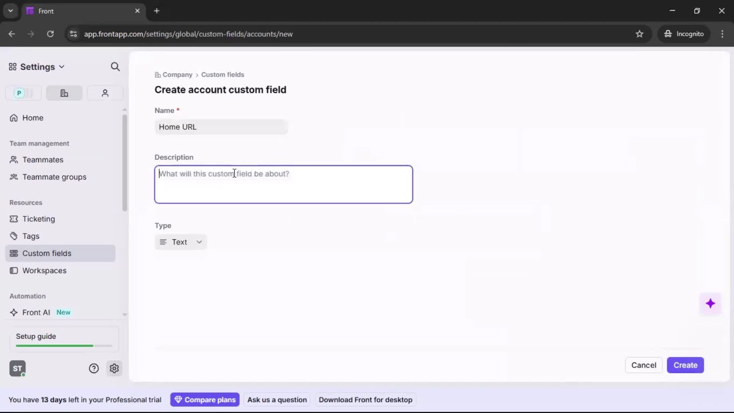Open the Ask us a question link
This screenshot has height=413, width=734.
click(x=277, y=399)
